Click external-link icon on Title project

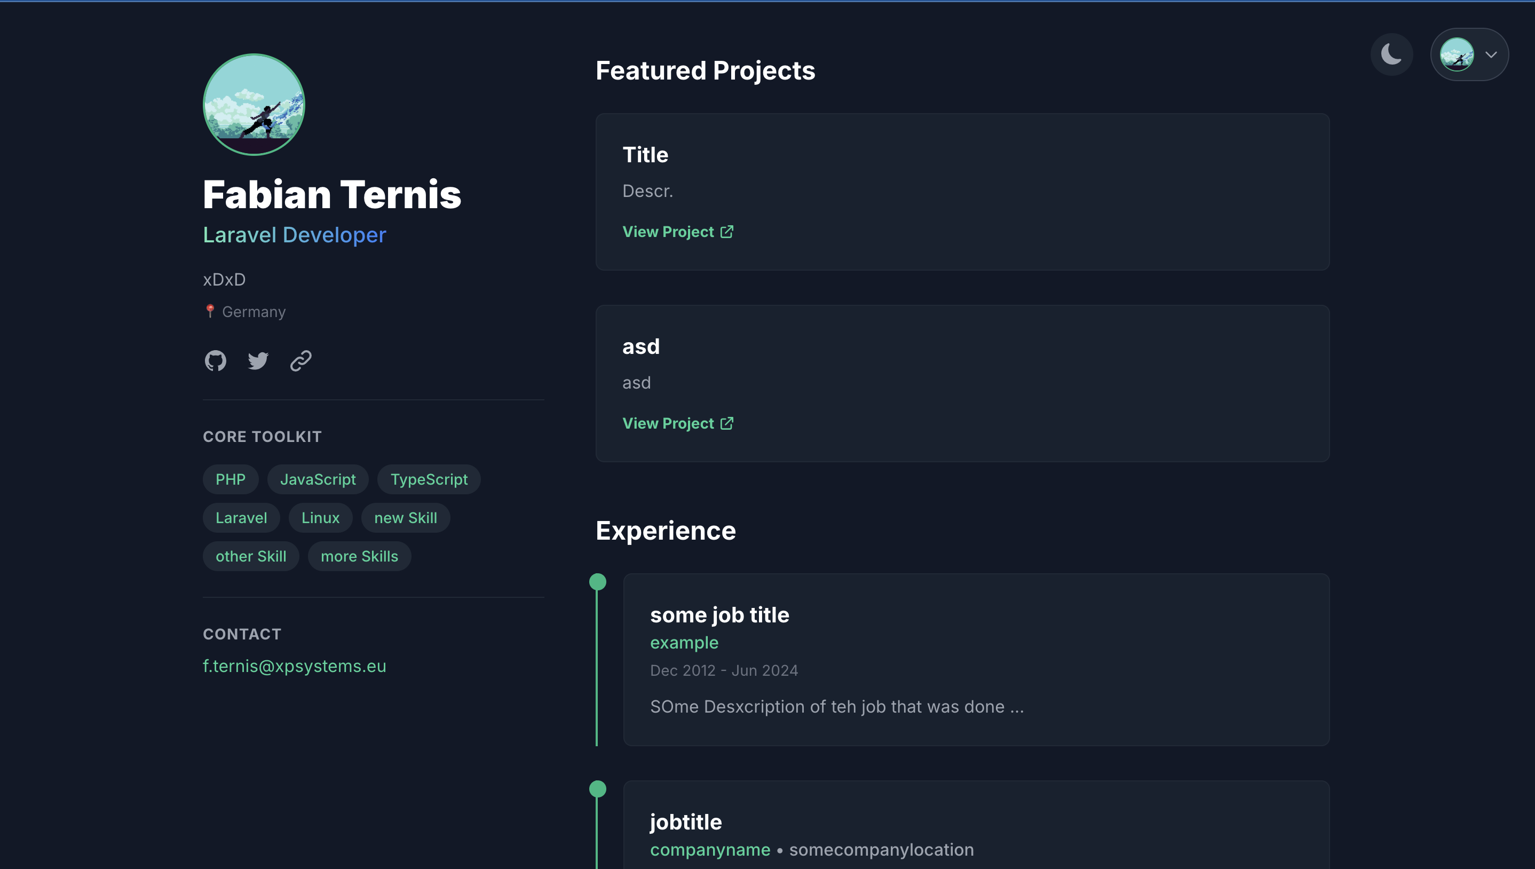726,232
